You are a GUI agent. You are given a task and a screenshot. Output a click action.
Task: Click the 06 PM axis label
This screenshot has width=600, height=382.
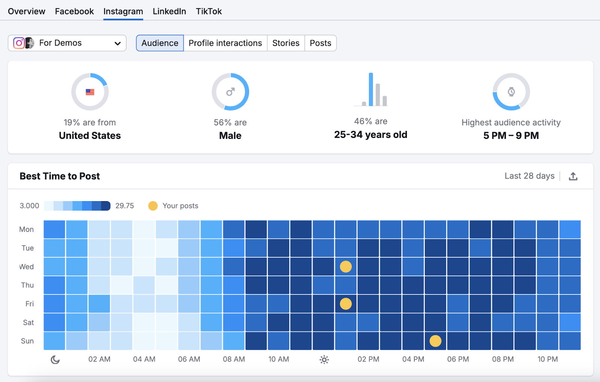(x=458, y=359)
